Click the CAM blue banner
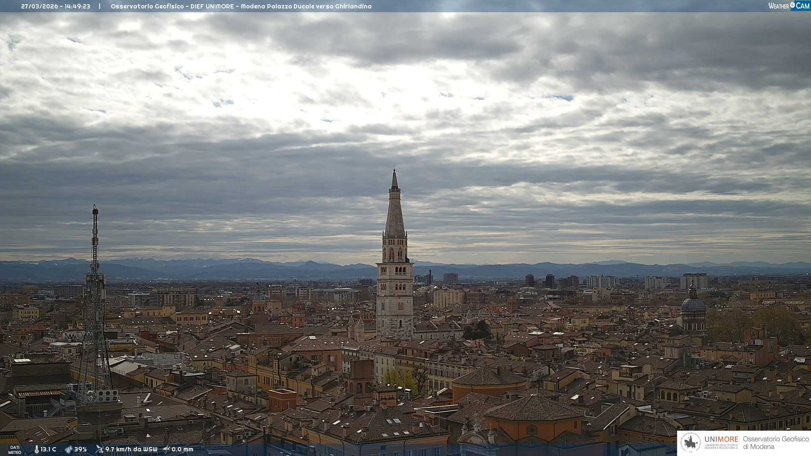 tap(803, 6)
